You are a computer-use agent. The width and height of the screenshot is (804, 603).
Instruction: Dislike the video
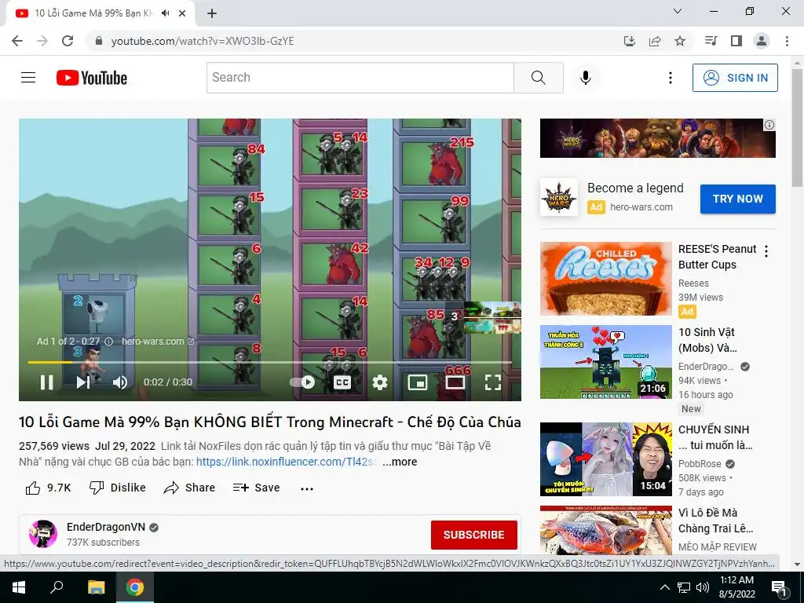(x=118, y=488)
